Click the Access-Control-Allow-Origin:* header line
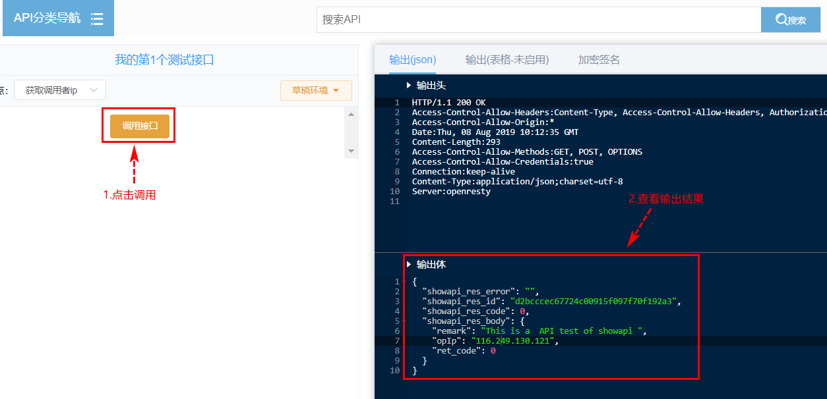The height and width of the screenshot is (399, 827). (483, 122)
